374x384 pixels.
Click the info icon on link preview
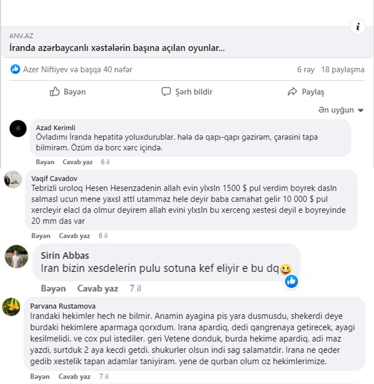(358, 27)
